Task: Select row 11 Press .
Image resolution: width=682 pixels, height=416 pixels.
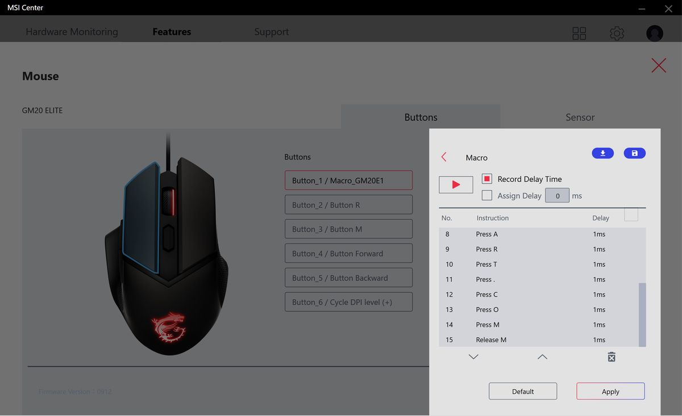Action: tap(539, 279)
